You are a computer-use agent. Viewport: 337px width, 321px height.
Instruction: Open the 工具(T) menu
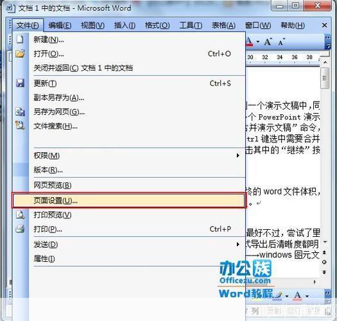point(191,26)
